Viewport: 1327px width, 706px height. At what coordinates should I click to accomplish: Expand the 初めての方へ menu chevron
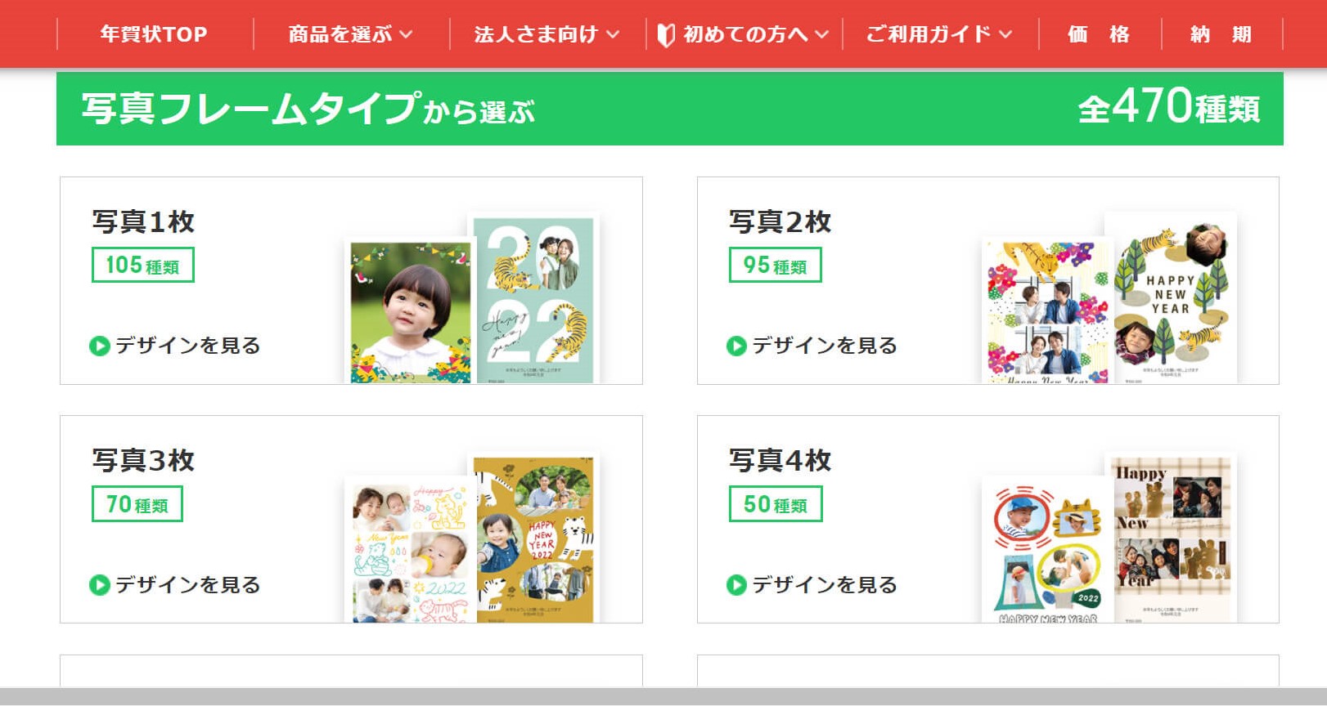click(821, 34)
